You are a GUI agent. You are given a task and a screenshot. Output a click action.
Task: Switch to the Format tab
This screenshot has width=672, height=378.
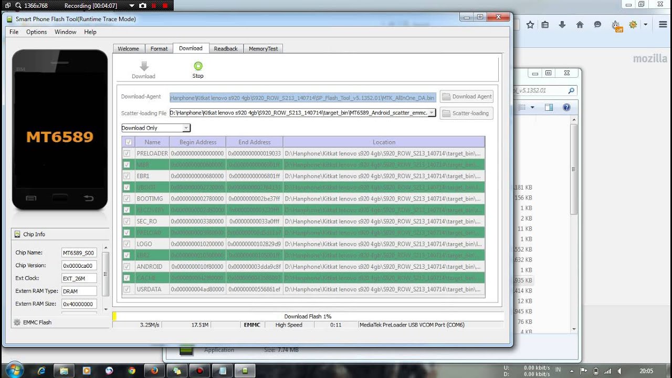coord(159,49)
